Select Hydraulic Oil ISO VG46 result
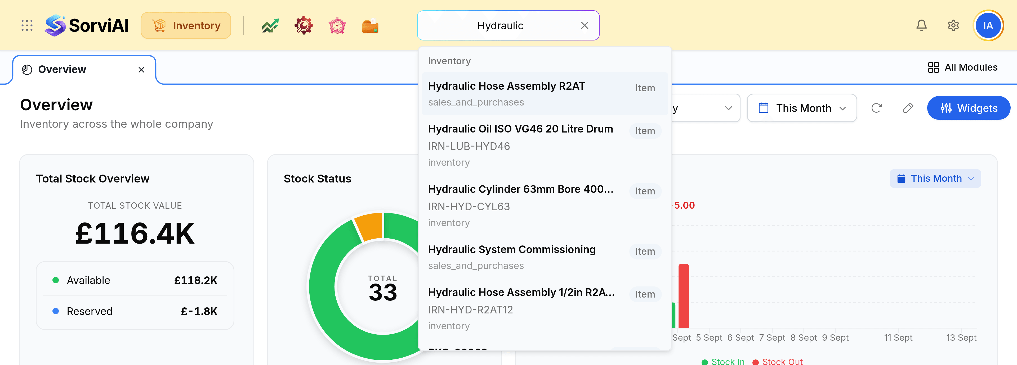Image resolution: width=1017 pixels, height=365 pixels. pyautogui.click(x=545, y=145)
